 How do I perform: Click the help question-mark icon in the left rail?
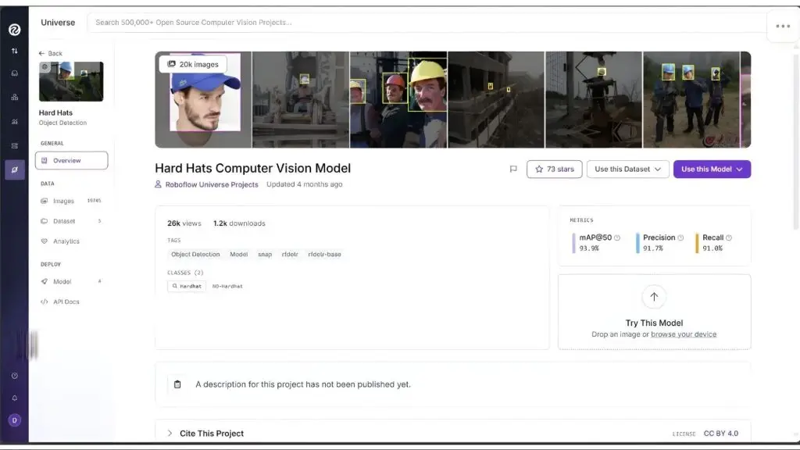coord(14,375)
